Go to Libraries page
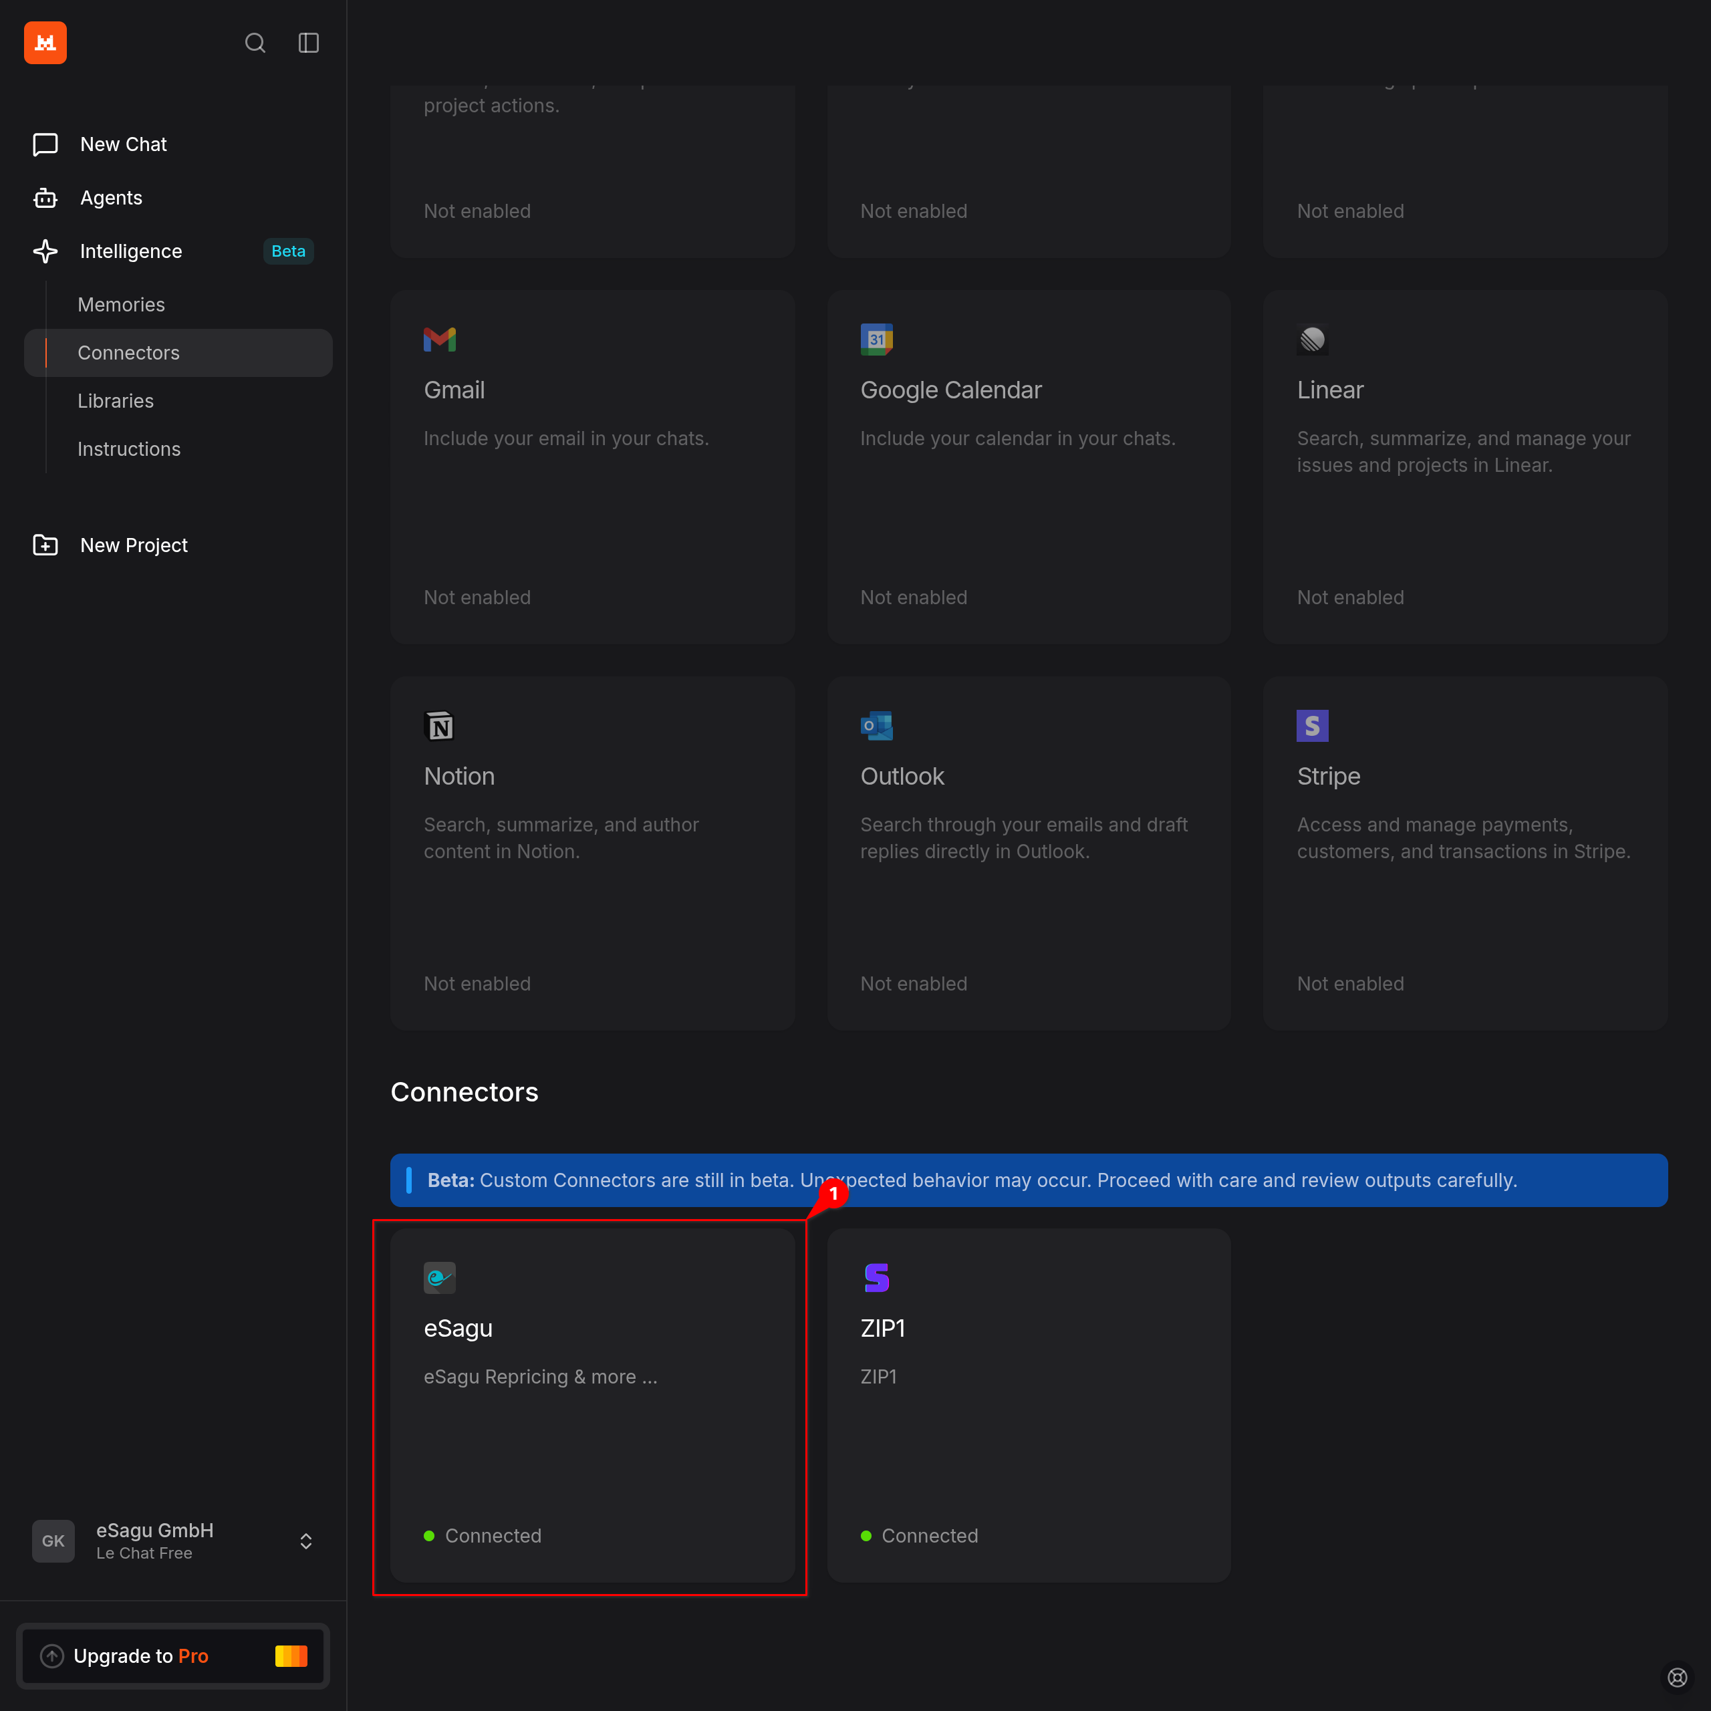Screen dimensions: 1711x1711 coord(116,401)
